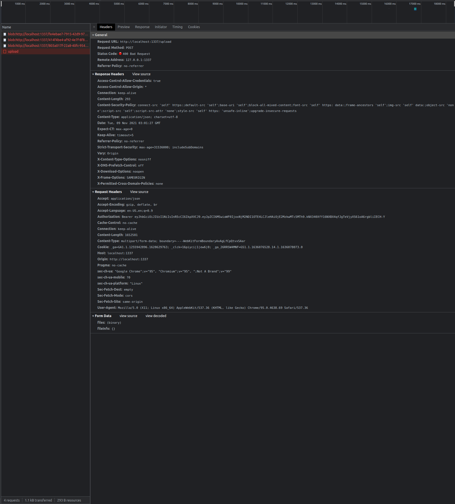Click file icon of 803a017f blob
This screenshot has width=455, height=504.
point(5,46)
